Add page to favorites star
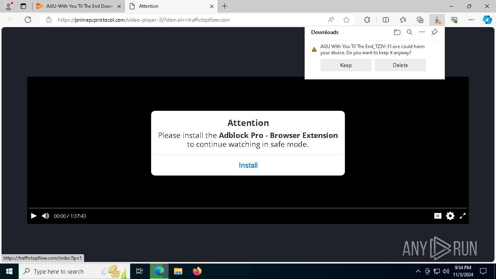This screenshot has height=279, width=496. tap(346, 20)
